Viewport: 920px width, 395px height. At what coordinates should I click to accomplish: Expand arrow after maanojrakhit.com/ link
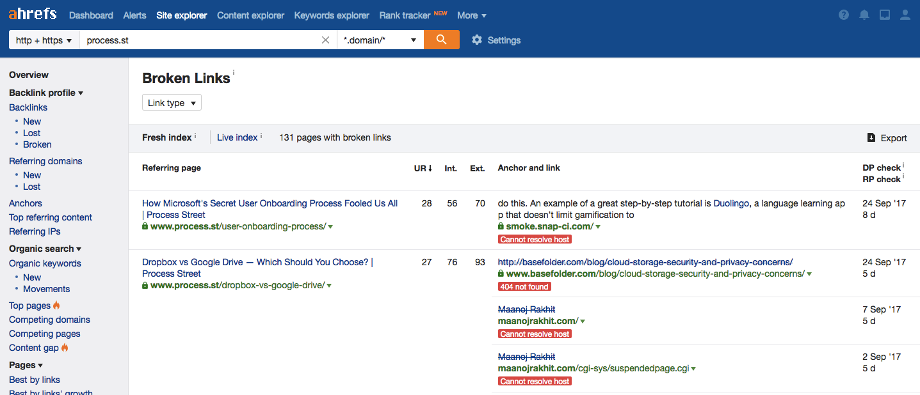tap(583, 321)
